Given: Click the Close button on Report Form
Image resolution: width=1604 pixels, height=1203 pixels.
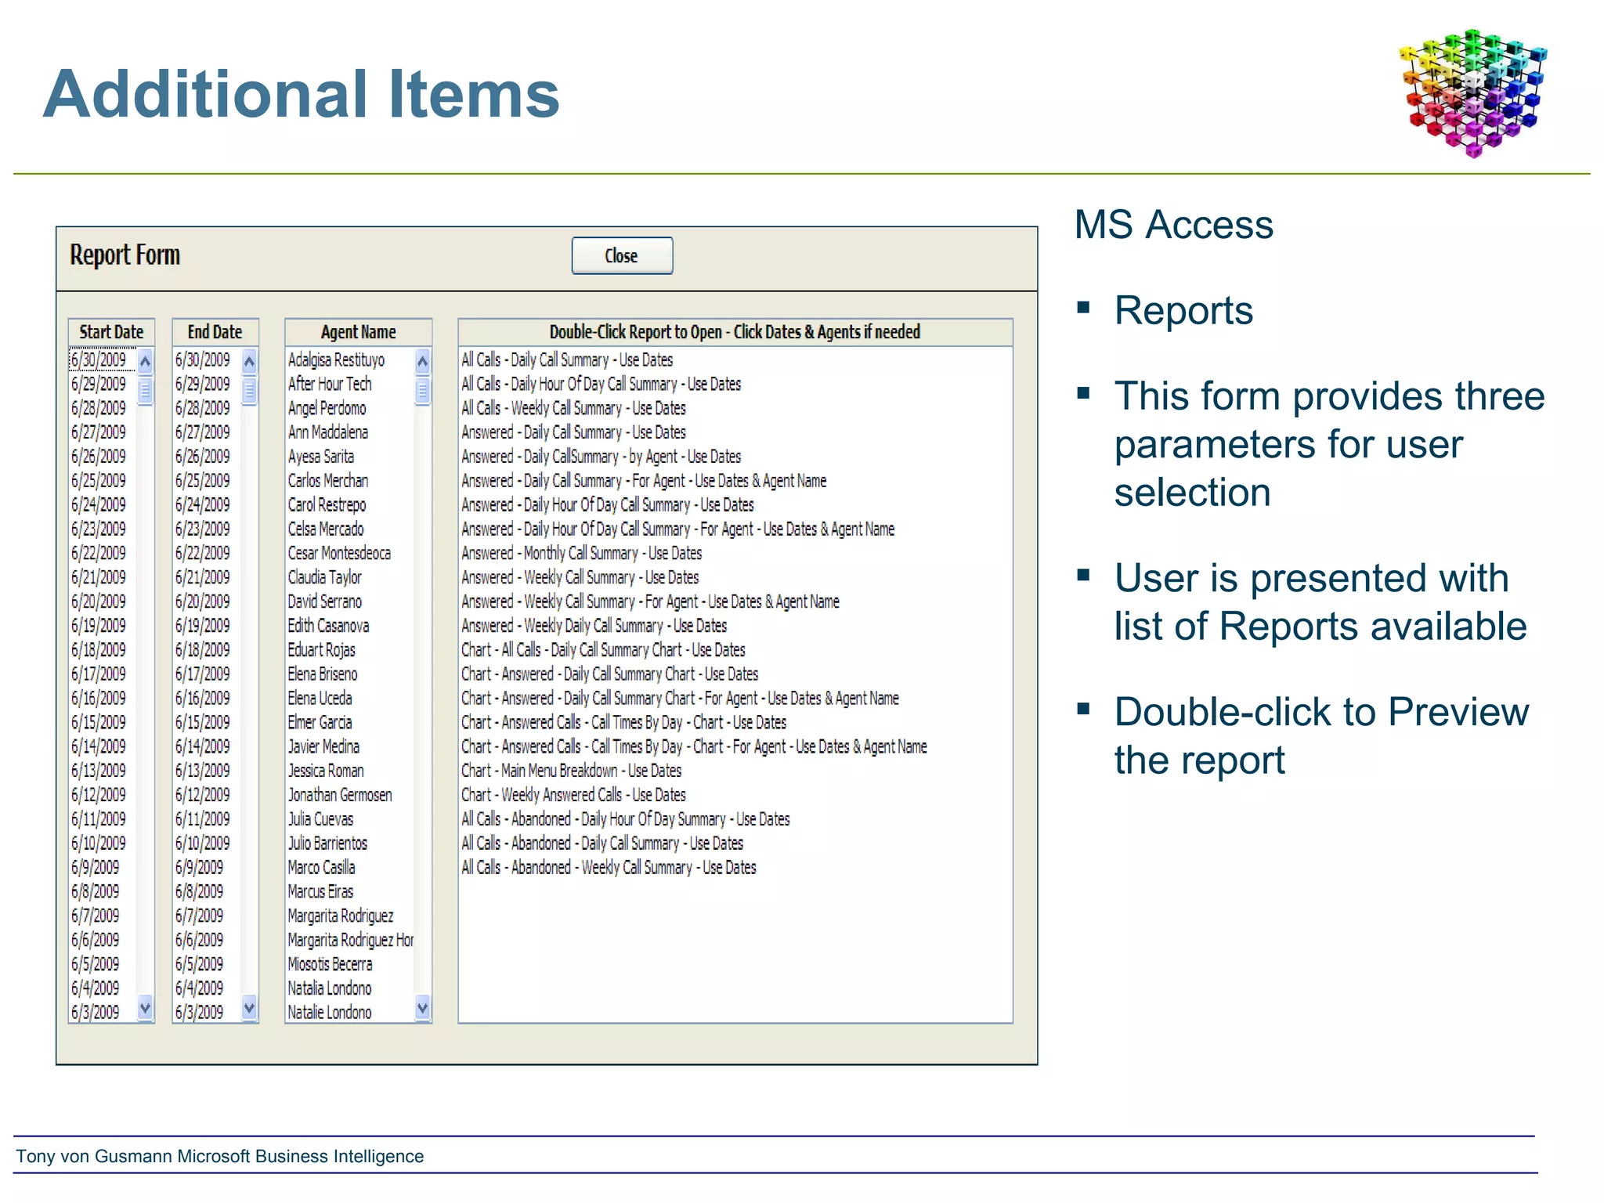Looking at the screenshot, I should (x=622, y=255).
